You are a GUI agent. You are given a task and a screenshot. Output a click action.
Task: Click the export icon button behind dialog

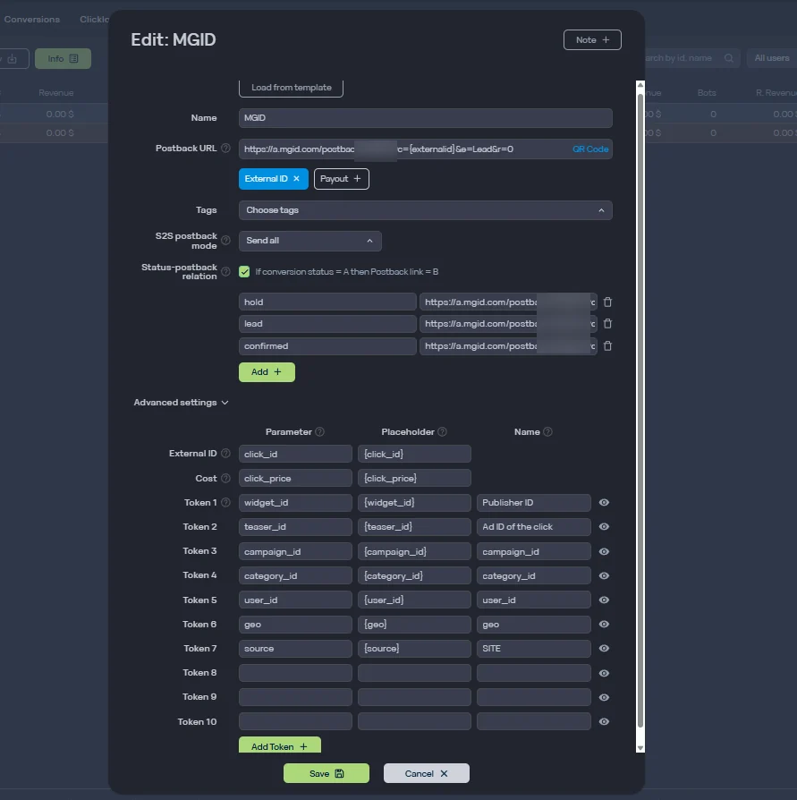tap(13, 59)
